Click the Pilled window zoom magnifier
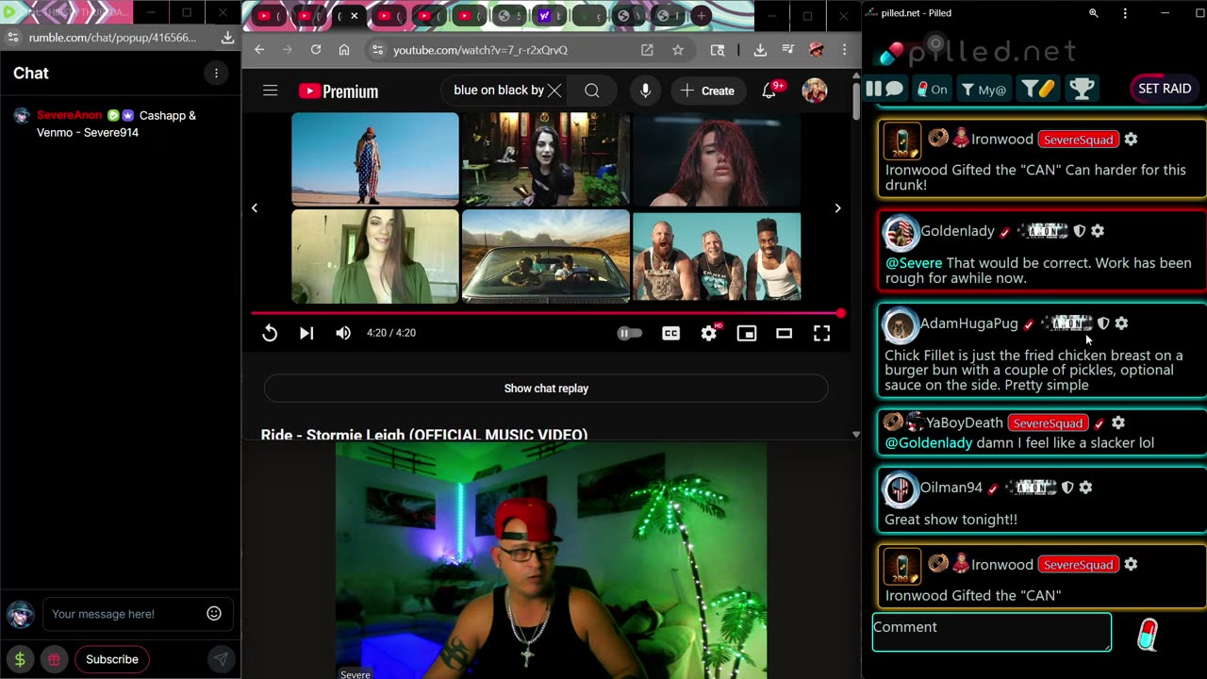 (x=1093, y=13)
